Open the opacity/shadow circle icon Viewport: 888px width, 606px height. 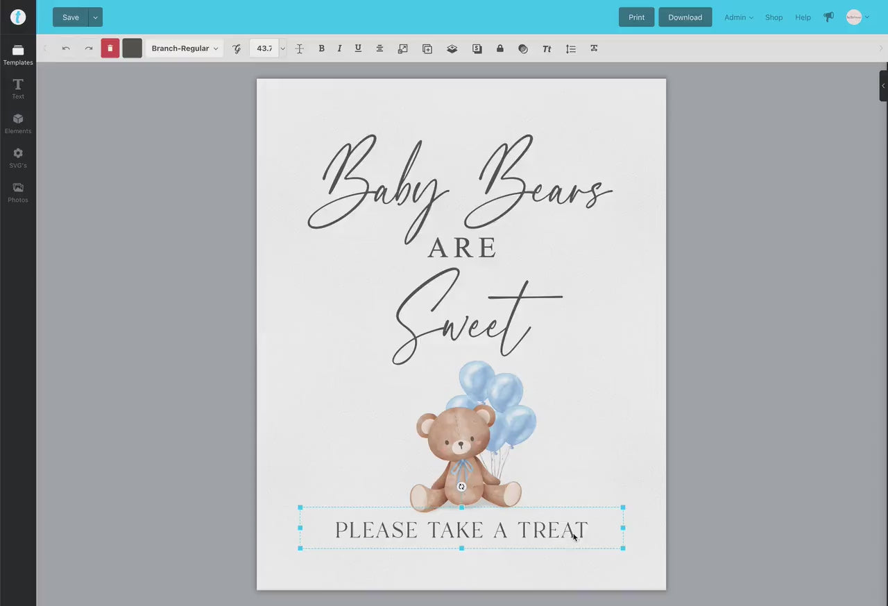click(x=523, y=49)
